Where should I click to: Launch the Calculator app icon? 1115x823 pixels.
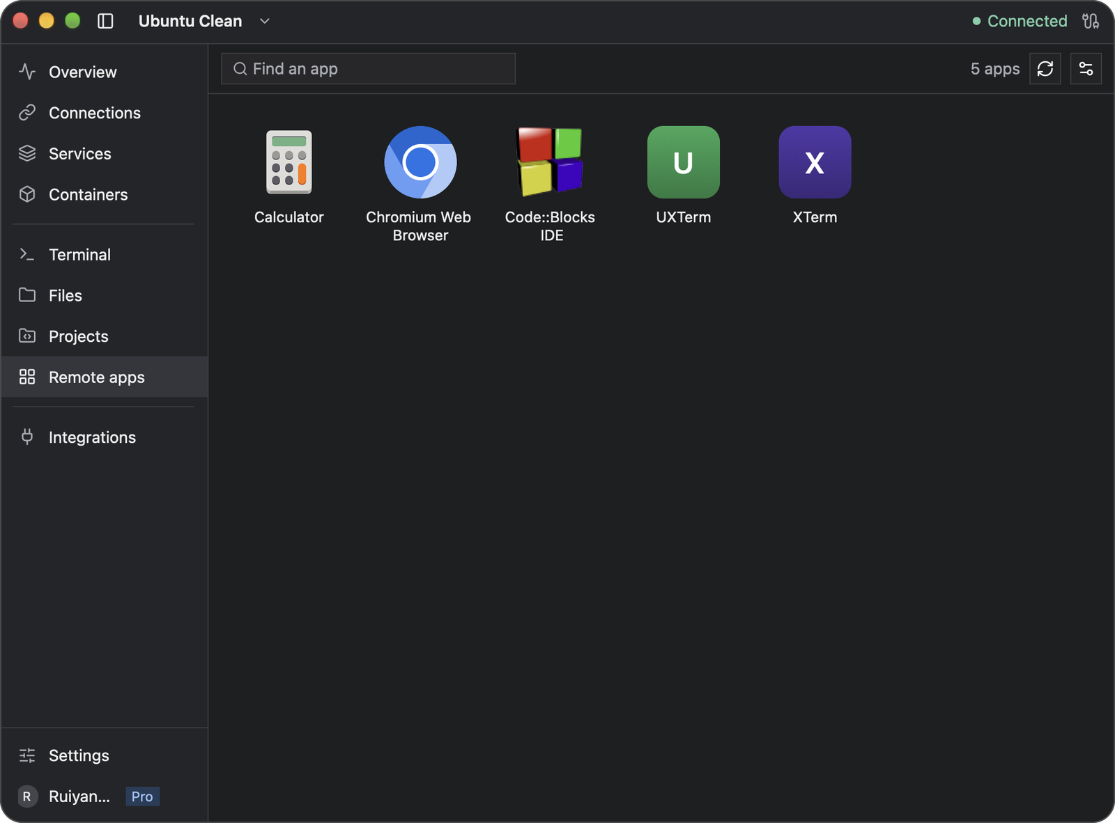(x=289, y=162)
